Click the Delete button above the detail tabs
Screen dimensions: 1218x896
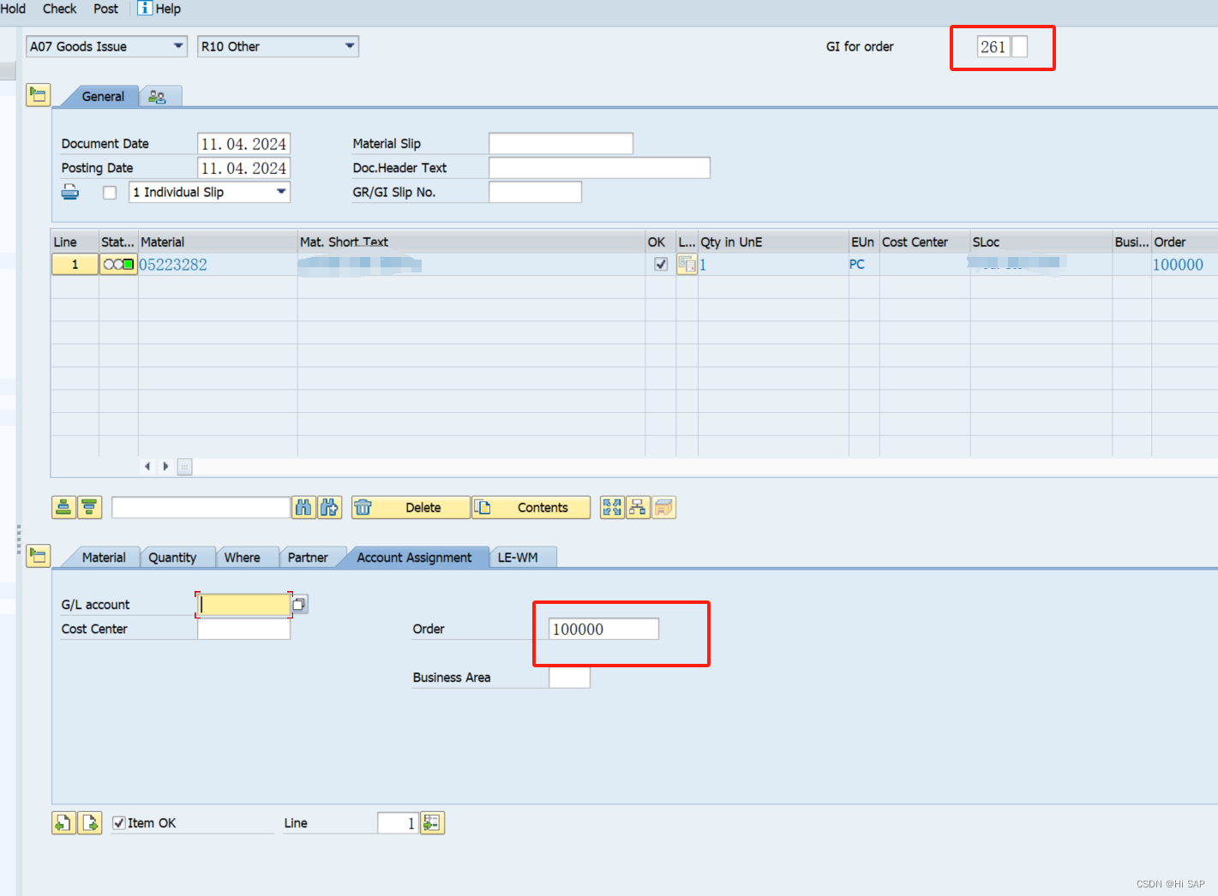pos(411,507)
